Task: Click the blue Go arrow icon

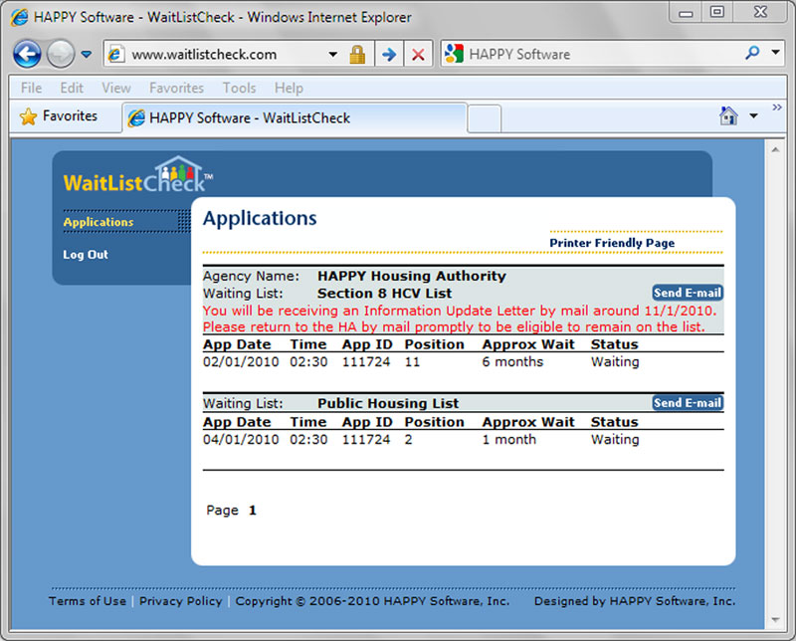Action: [388, 54]
